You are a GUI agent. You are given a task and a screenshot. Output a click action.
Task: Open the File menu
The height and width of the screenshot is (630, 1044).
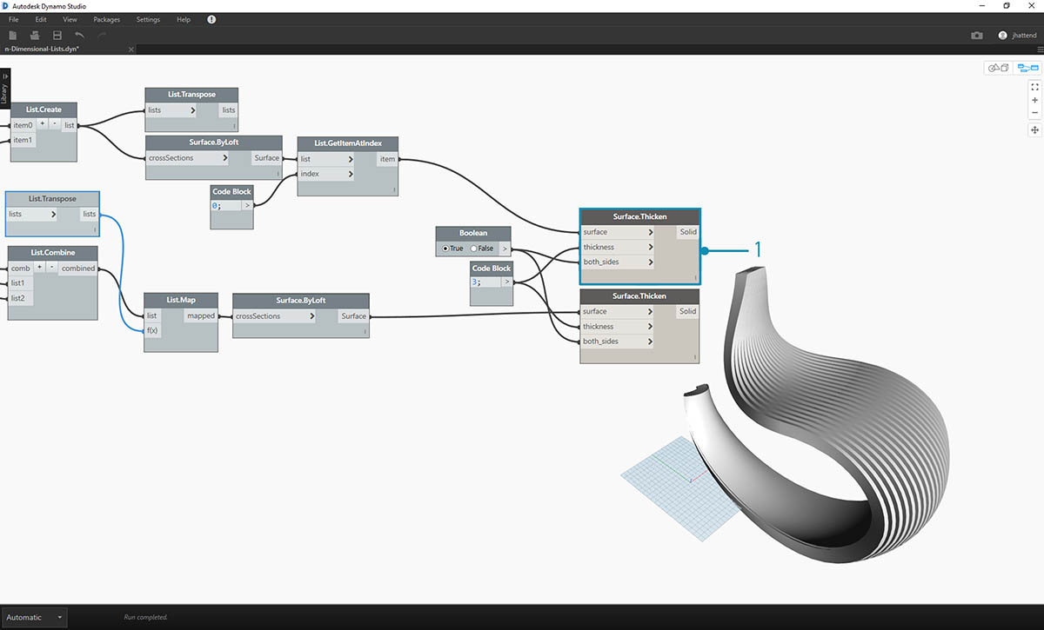pyautogui.click(x=13, y=19)
